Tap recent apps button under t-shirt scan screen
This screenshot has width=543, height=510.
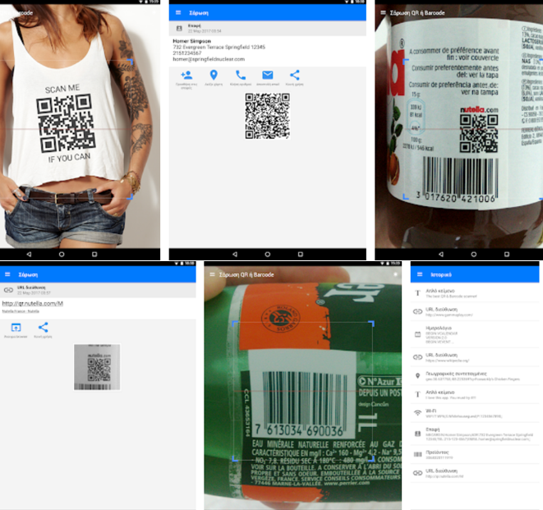[94, 254]
